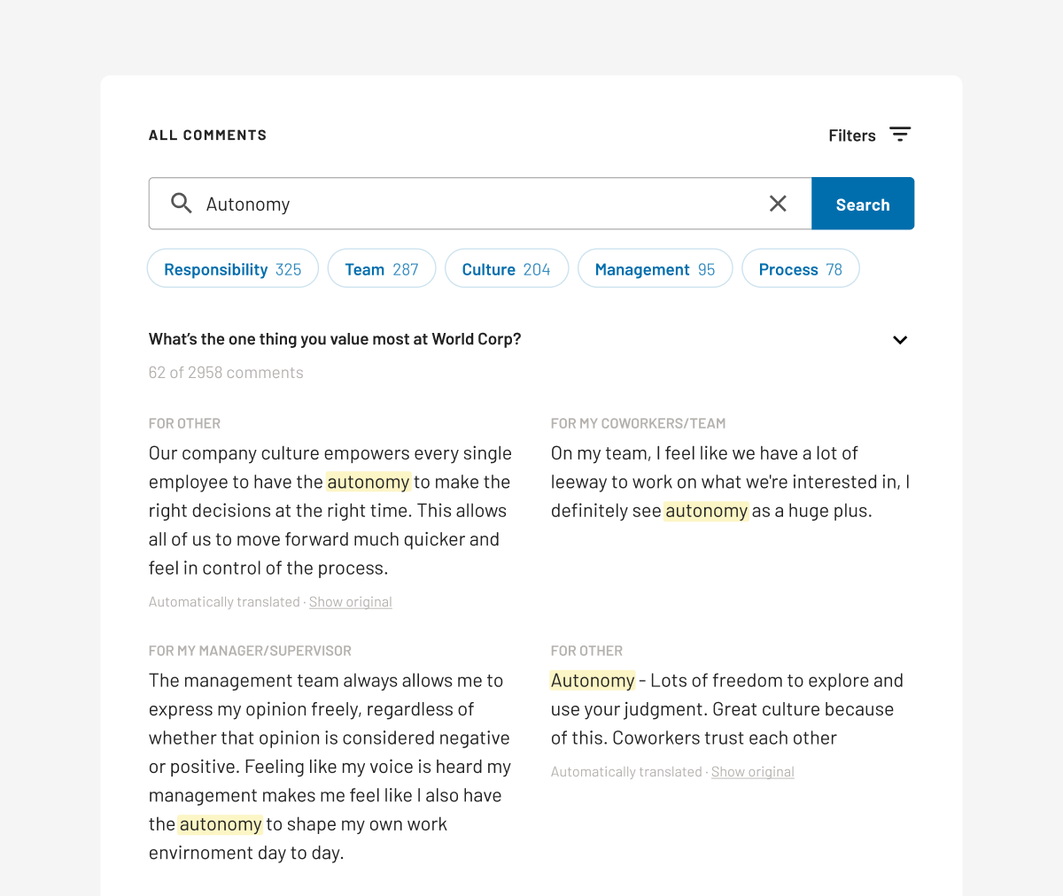Viewport: 1063px width, 896px height.
Task: Enable the Culture 204 filter chip
Action: [x=506, y=268]
